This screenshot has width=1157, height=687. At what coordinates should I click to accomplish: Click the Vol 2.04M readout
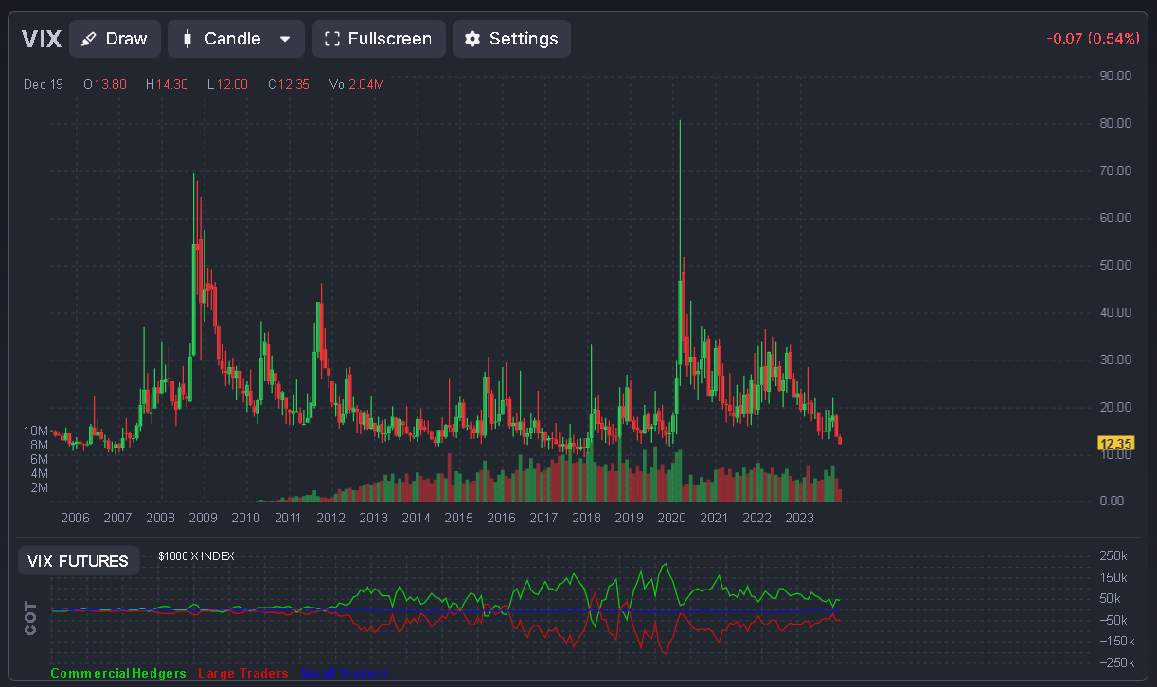356,84
